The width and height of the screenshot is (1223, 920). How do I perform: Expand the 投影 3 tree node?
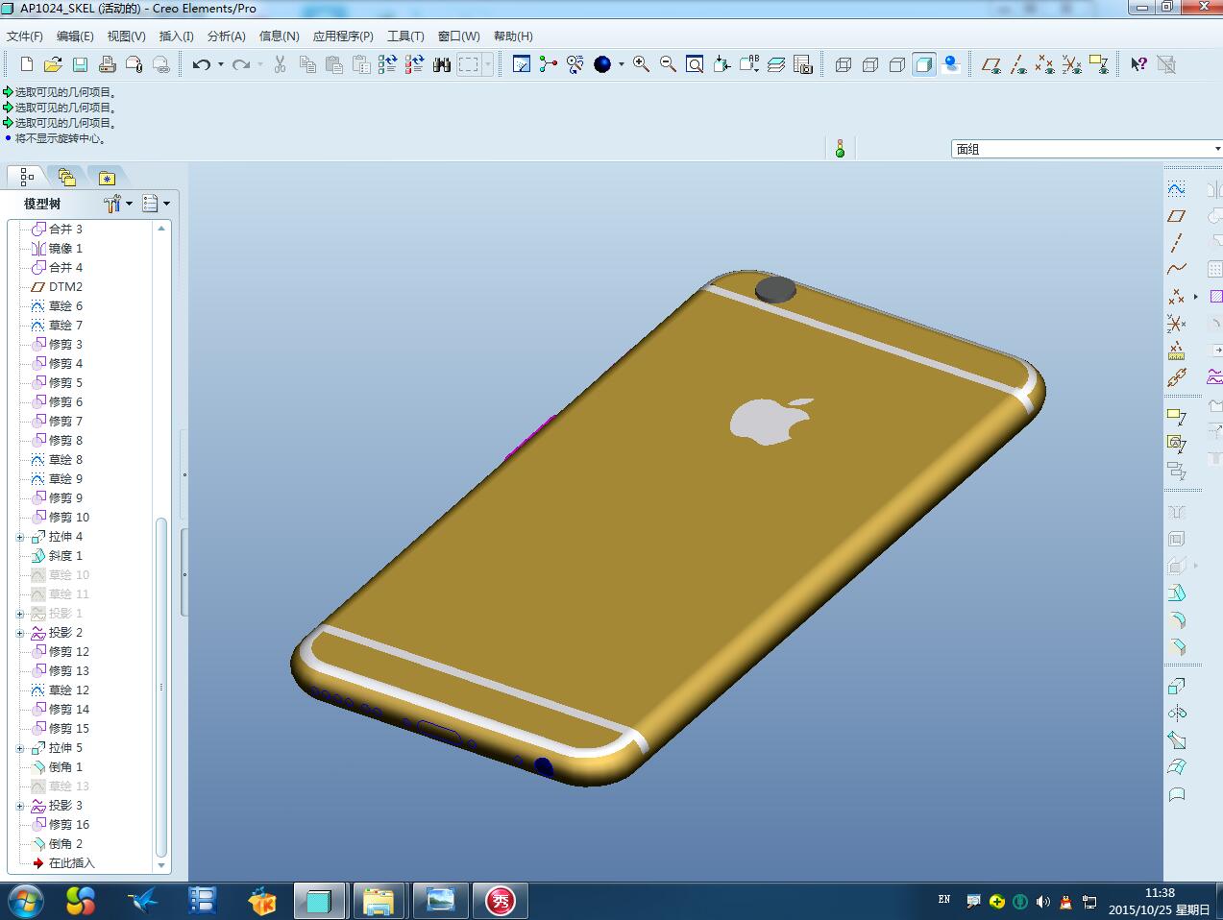tap(20, 806)
